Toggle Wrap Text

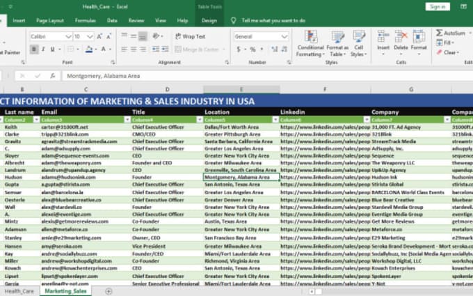tap(191, 36)
